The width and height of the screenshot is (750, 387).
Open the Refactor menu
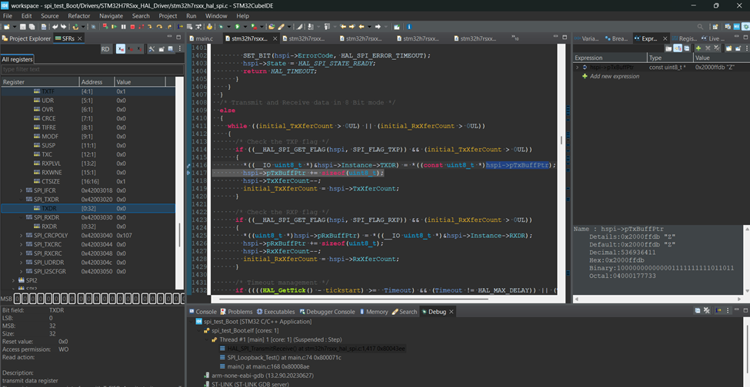click(78, 15)
